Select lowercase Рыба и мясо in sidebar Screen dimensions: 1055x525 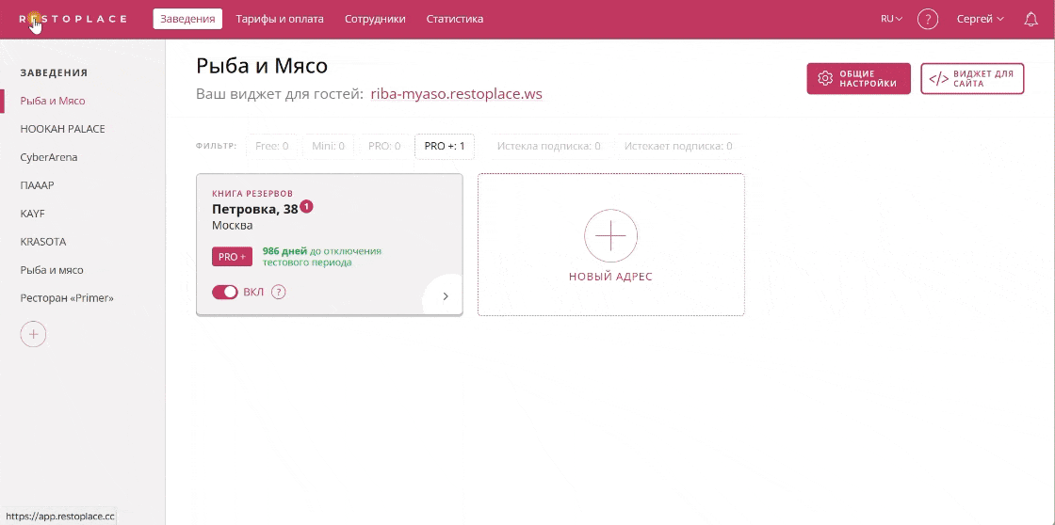[52, 270]
